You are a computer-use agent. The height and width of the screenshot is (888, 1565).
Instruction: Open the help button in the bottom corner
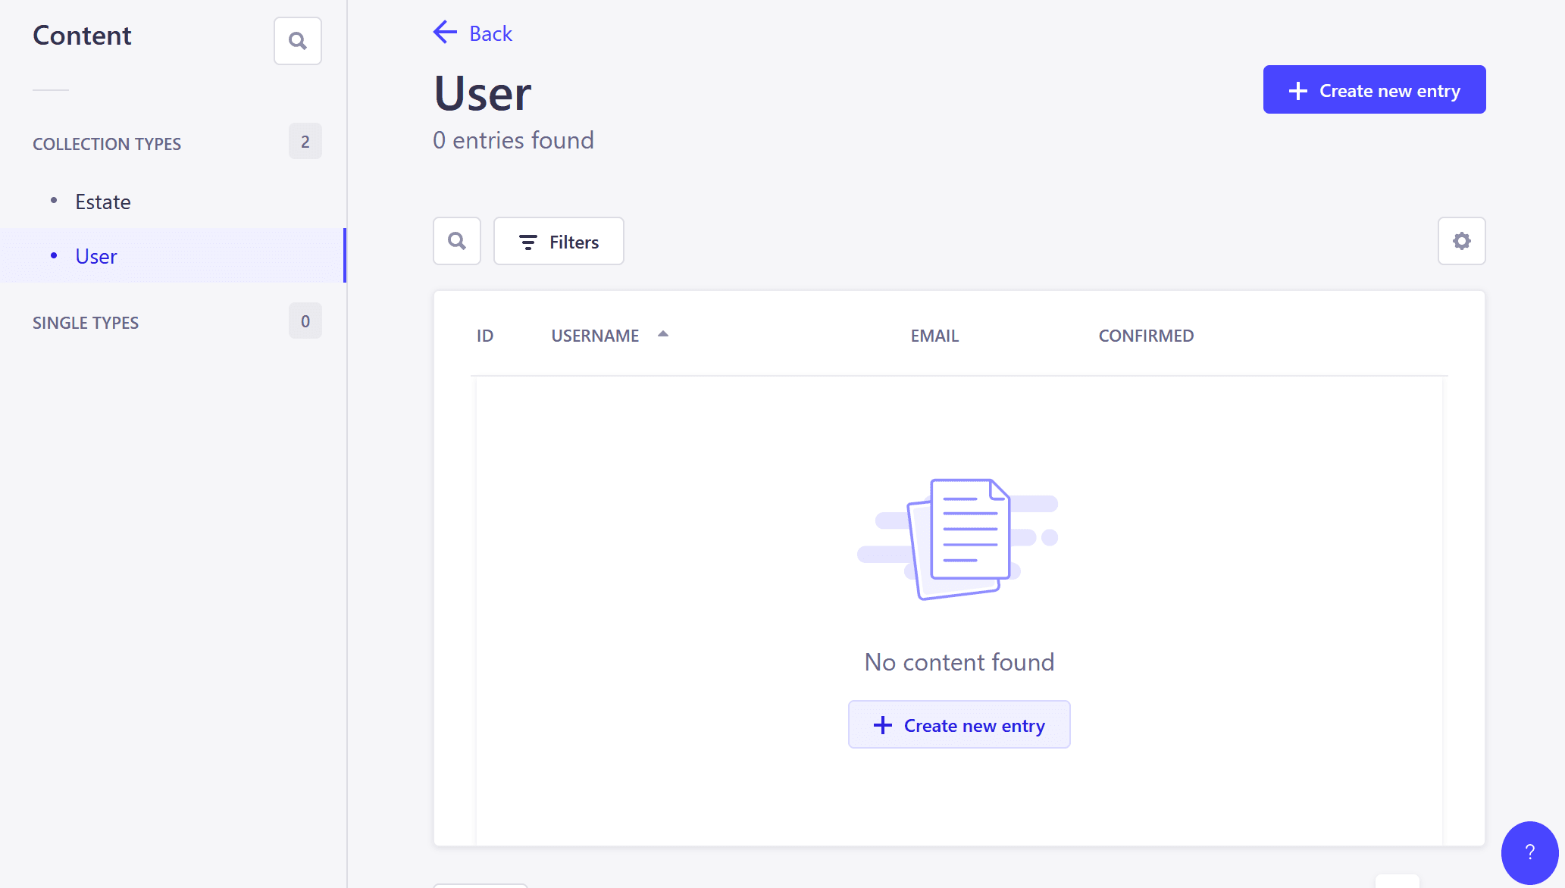(1529, 852)
